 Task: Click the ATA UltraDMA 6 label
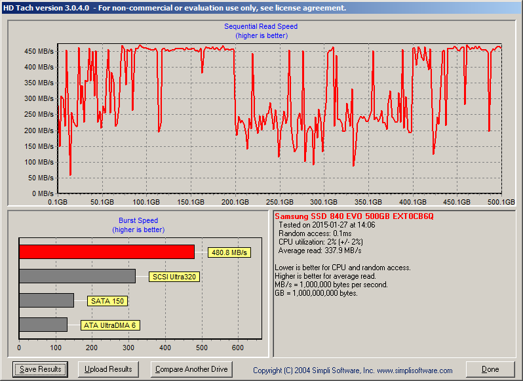point(110,325)
